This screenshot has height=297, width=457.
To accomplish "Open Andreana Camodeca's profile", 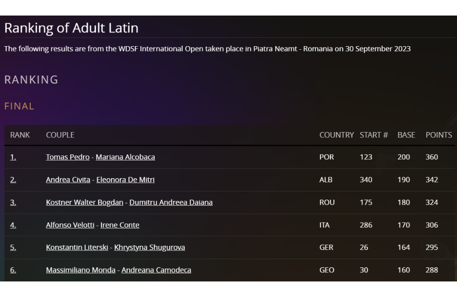I will point(156,270).
